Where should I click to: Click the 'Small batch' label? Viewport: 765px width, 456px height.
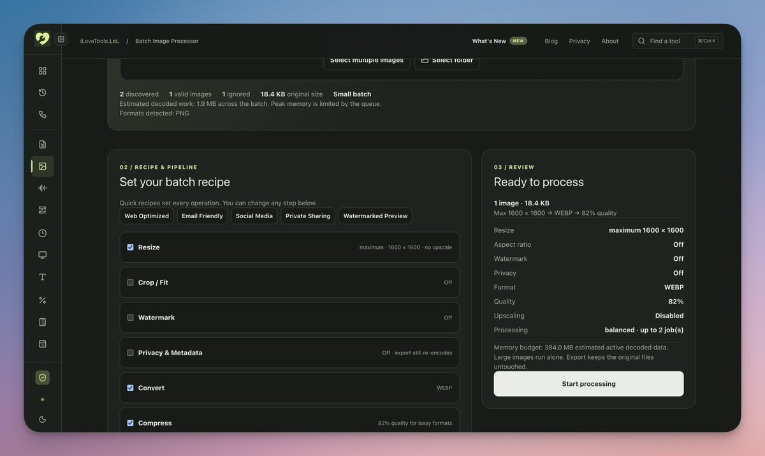click(x=352, y=94)
